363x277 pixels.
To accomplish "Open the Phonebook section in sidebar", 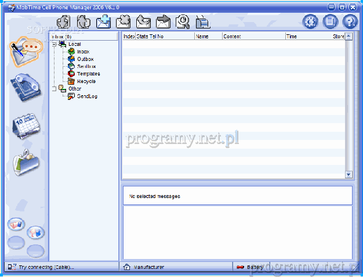I will pos(27,87).
